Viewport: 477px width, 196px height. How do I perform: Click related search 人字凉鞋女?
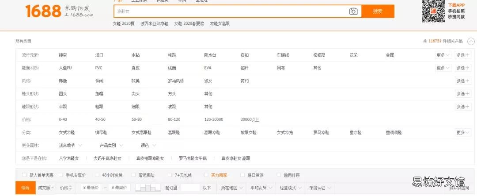[x=69, y=158]
